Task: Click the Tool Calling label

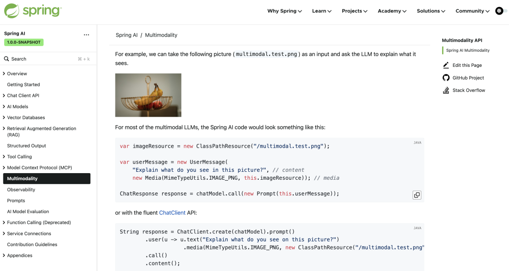Action: click(19, 157)
